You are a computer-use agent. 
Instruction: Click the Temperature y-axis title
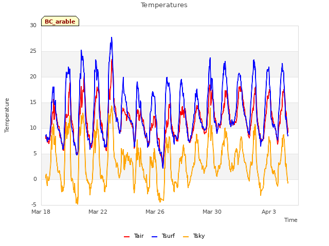7,115
